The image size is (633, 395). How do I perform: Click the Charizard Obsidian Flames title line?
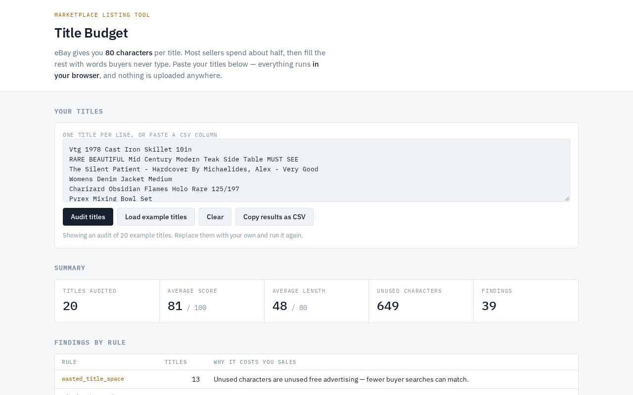click(x=154, y=189)
